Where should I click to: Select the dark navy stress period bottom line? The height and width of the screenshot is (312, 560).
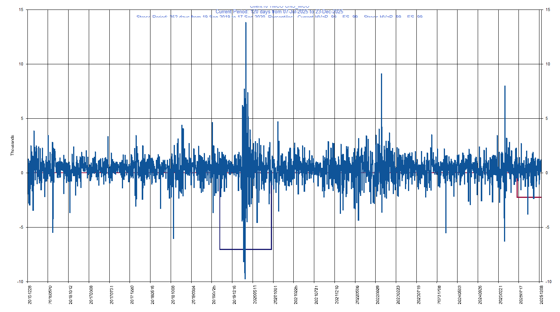click(x=245, y=249)
